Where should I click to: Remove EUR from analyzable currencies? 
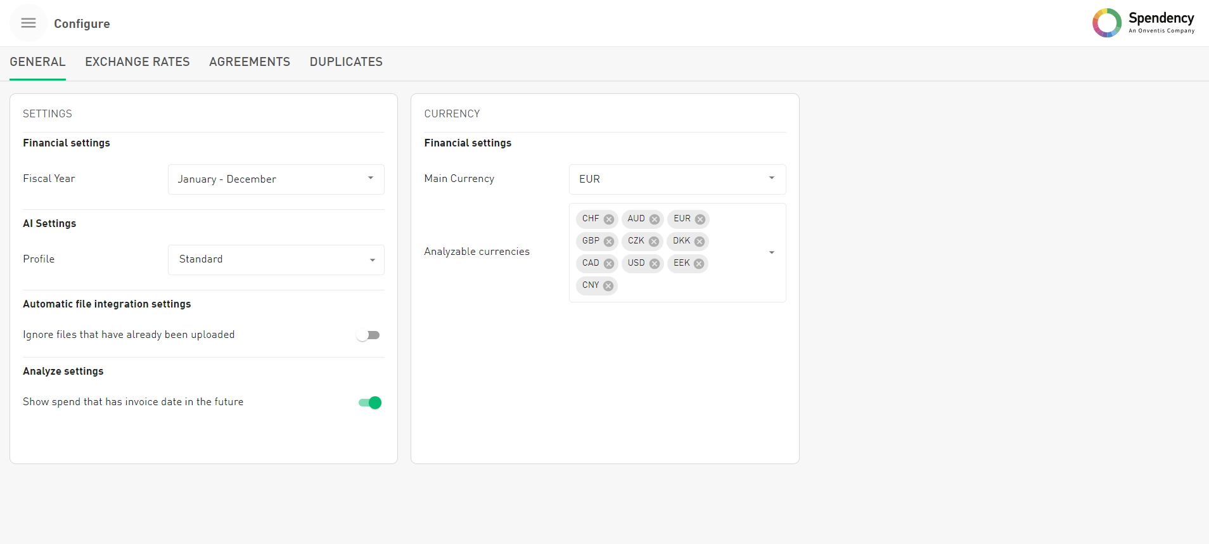click(x=700, y=219)
